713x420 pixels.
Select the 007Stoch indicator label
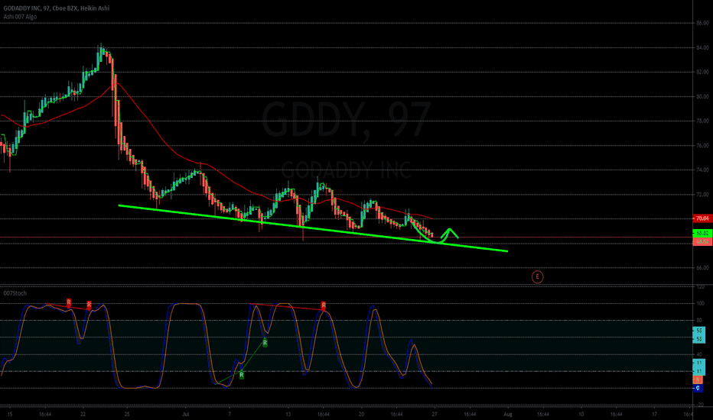pyautogui.click(x=15, y=293)
